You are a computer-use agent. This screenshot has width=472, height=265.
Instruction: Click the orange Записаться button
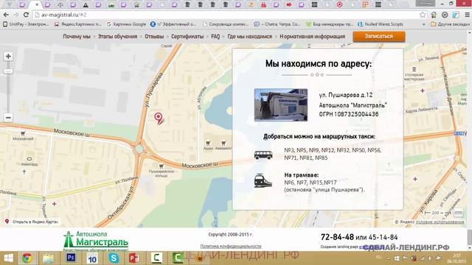coord(379,36)
